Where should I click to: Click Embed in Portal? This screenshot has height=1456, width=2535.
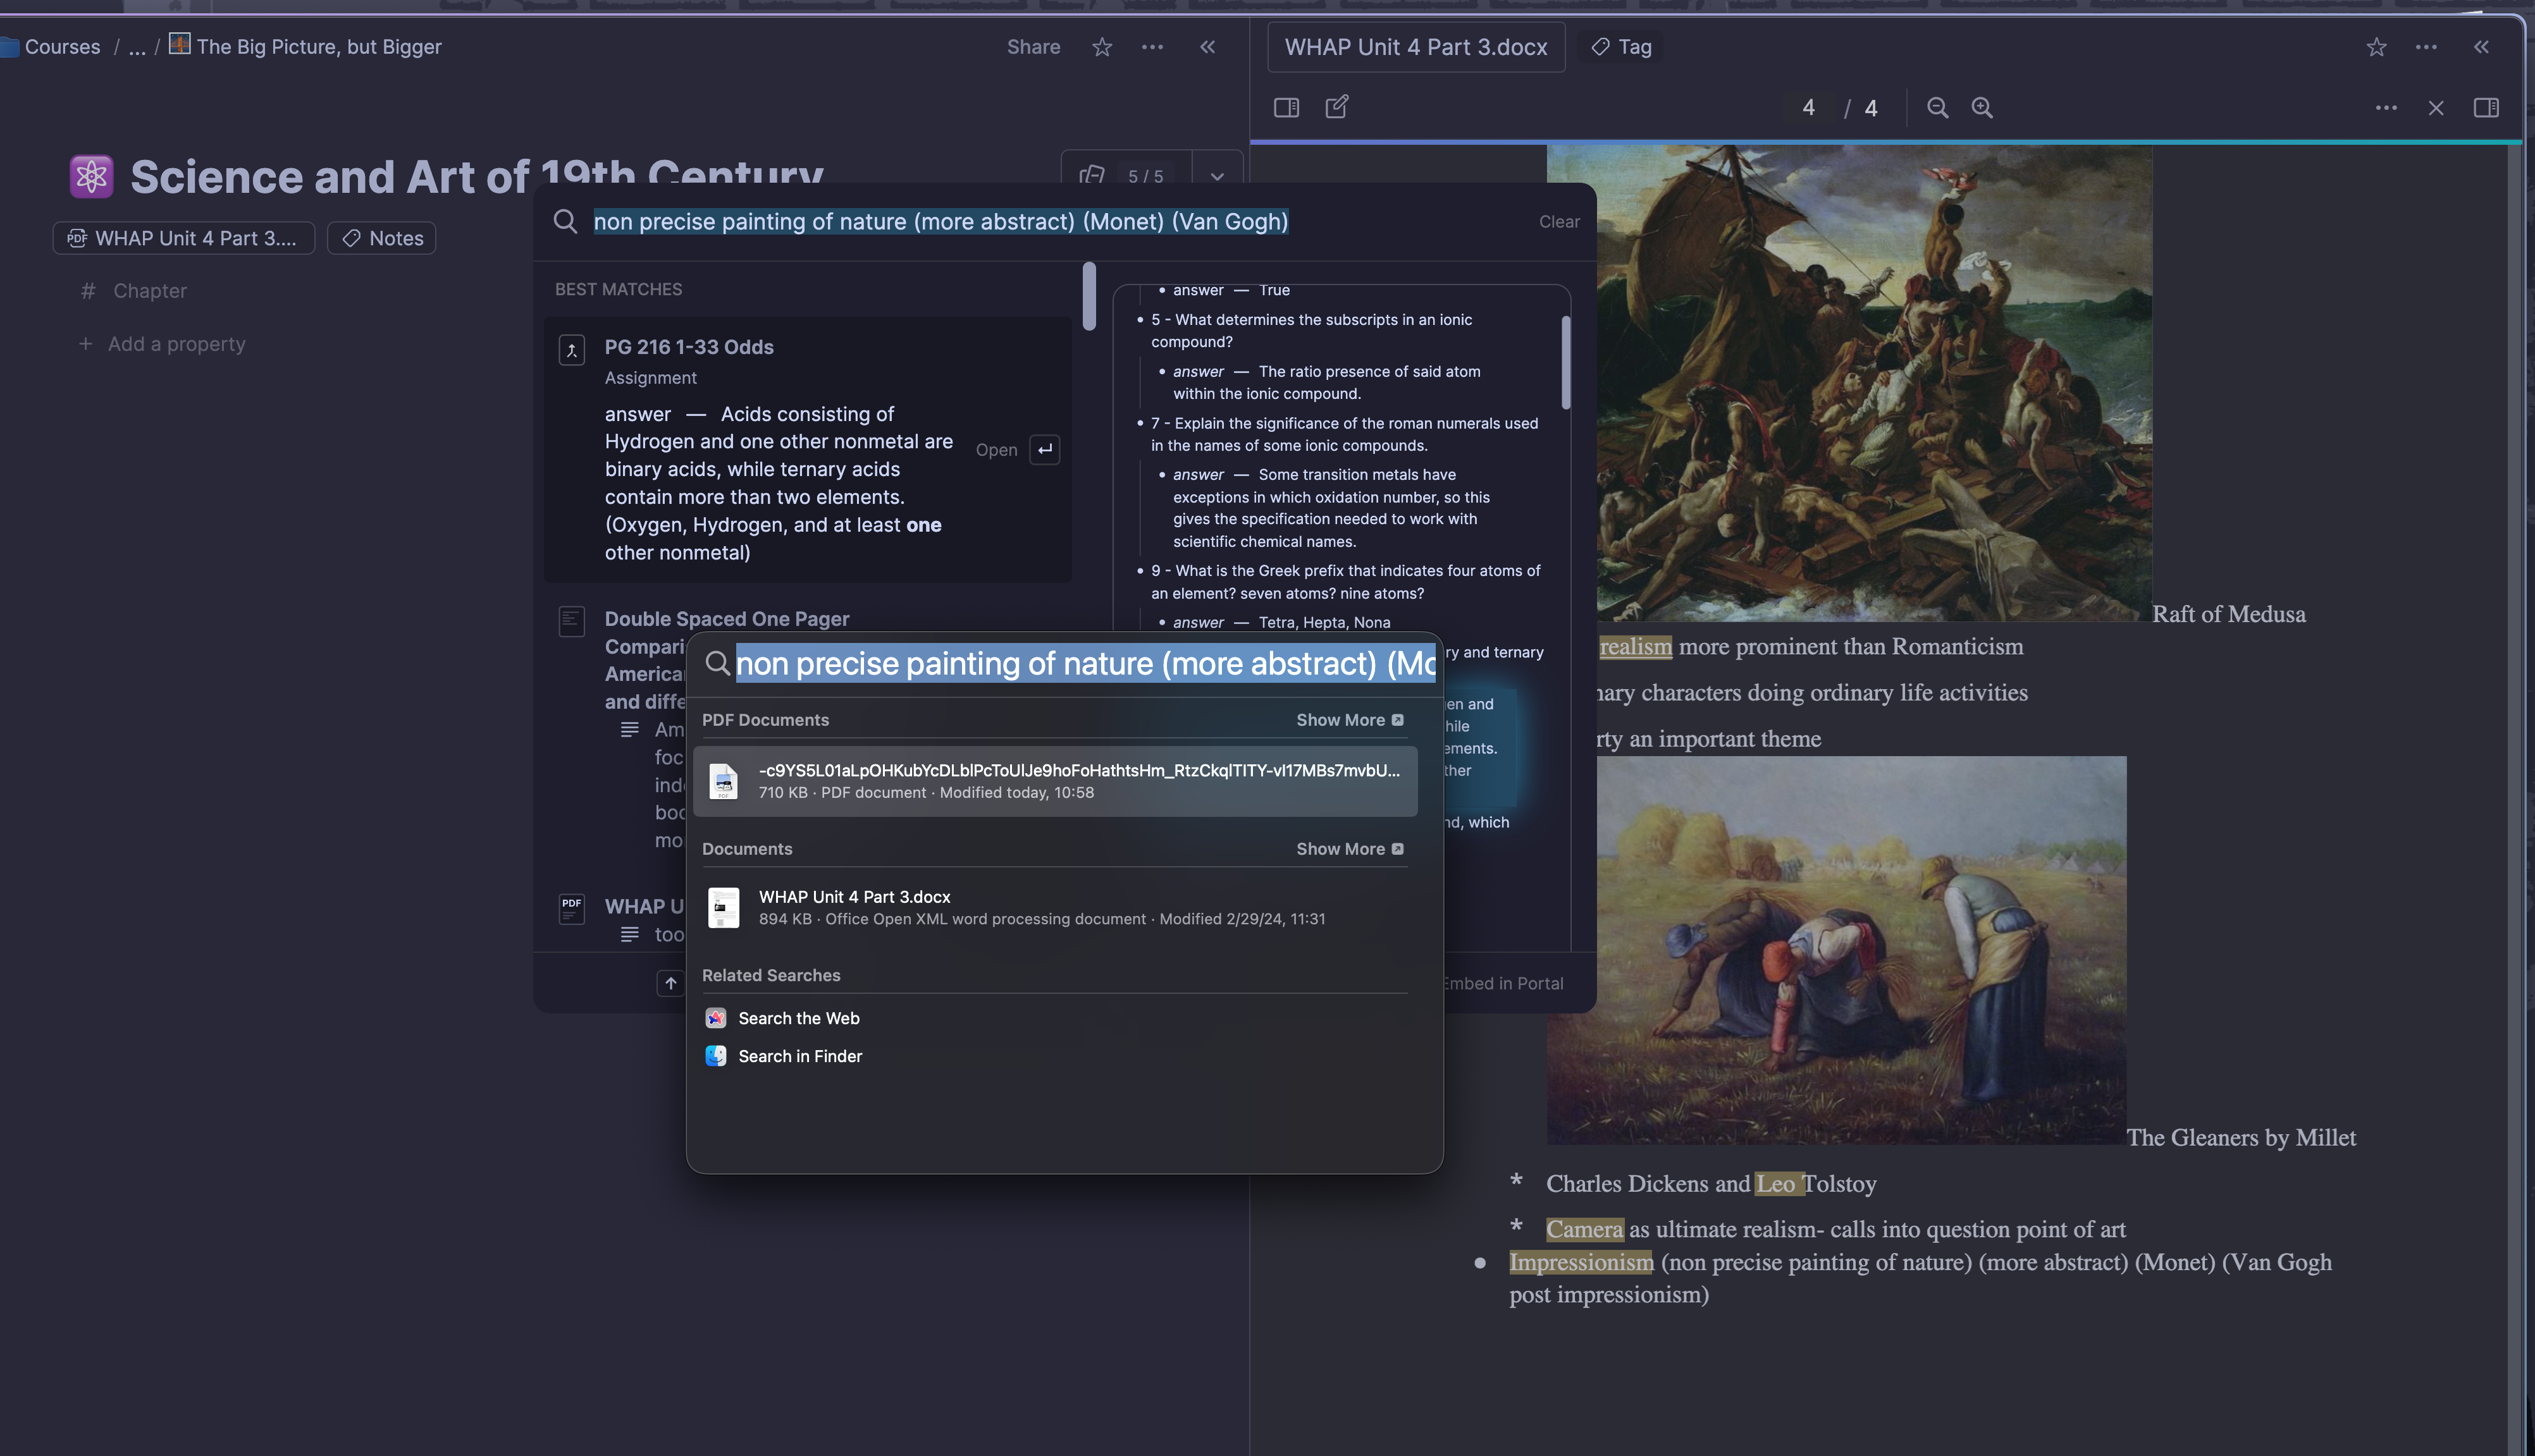[1503, 983]
